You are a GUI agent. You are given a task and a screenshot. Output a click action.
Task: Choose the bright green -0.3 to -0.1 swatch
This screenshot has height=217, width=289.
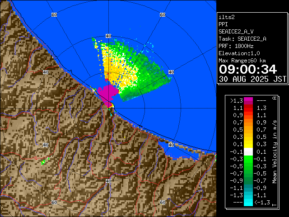point(248,159)
